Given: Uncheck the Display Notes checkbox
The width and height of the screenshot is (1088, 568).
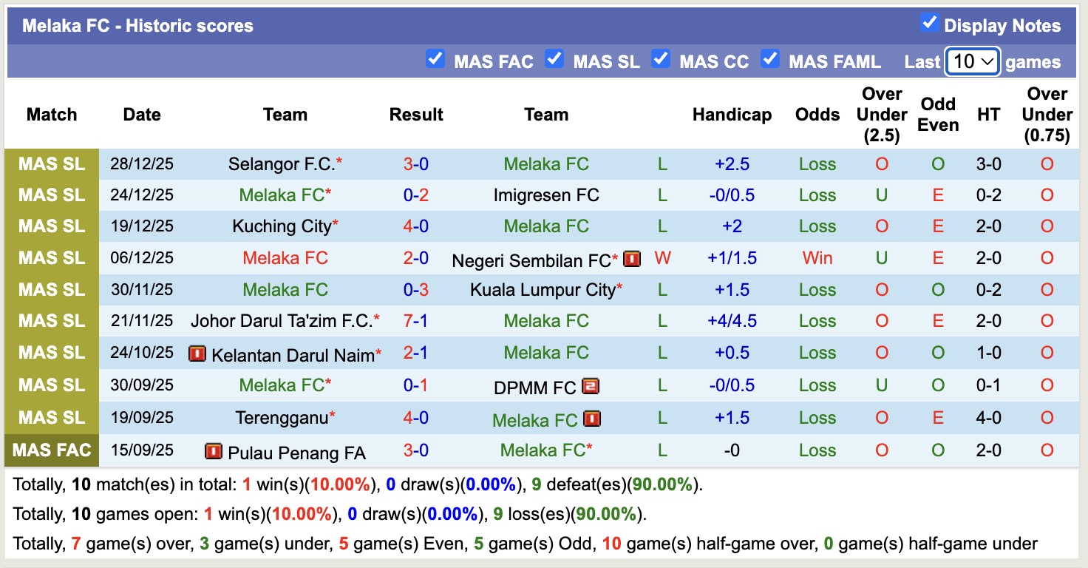Looking at the screenshot, I should tap(929, 23).
